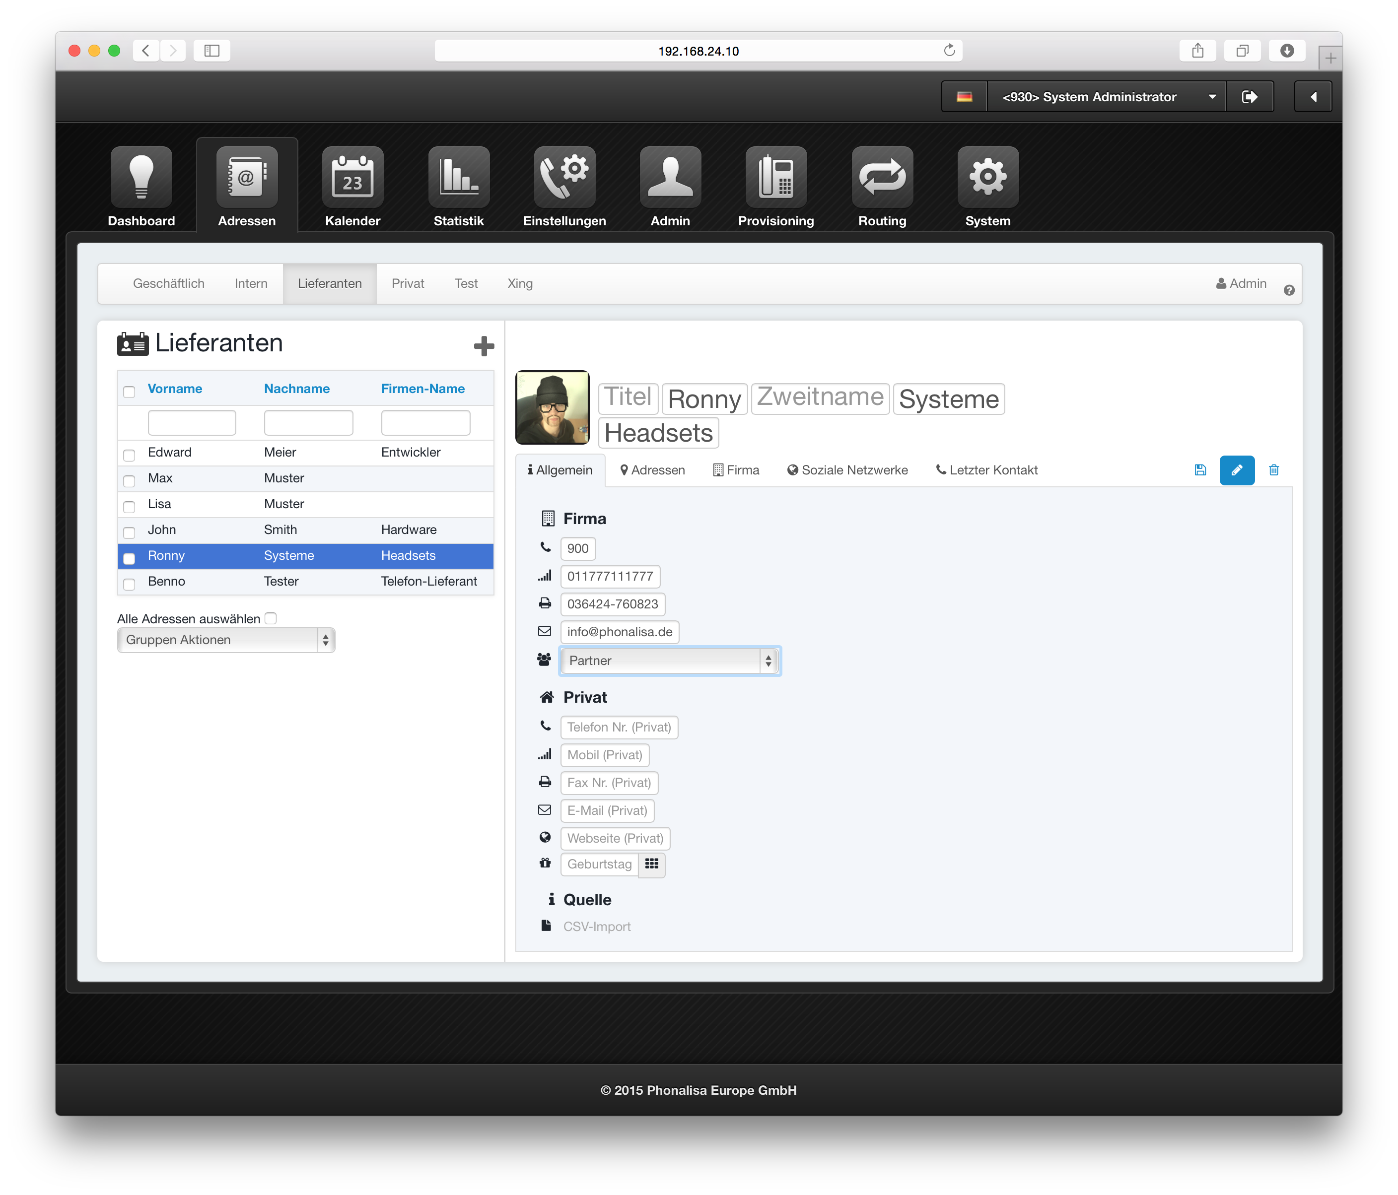Open the Admin user icon
Image resolution: width=1398 pixels, height=1195 pixels.
(671, 177)
